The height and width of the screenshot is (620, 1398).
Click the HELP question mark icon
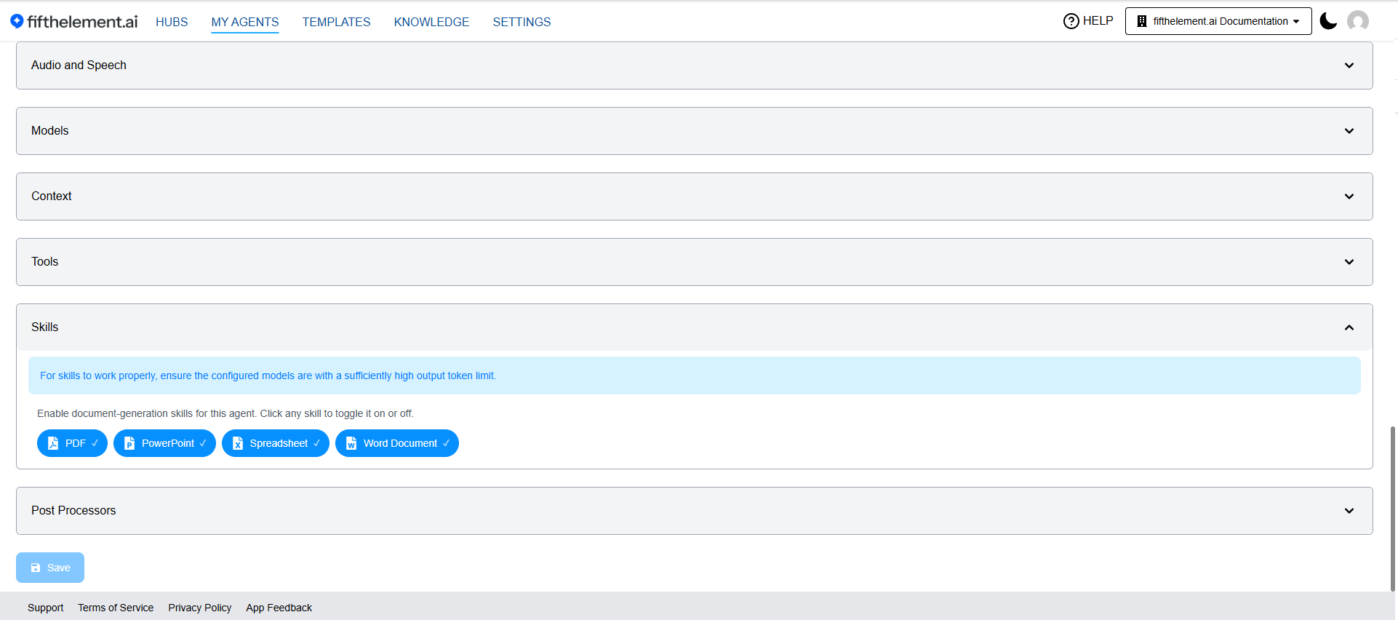[x=1071, y=21]
